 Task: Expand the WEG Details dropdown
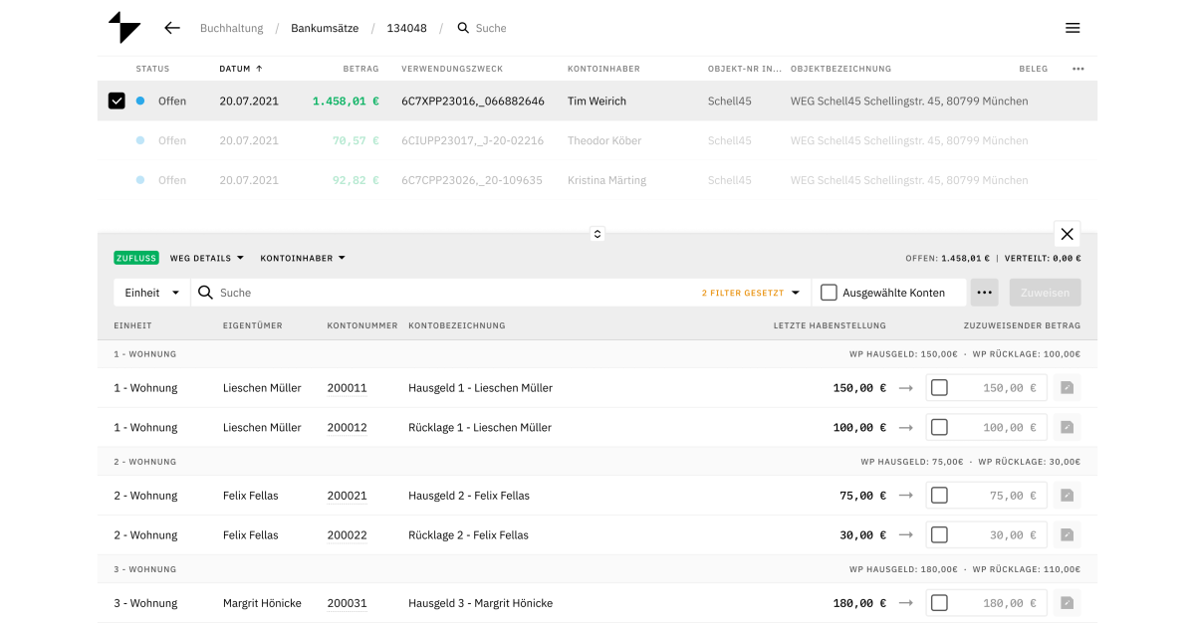click(x=207, y=258)
